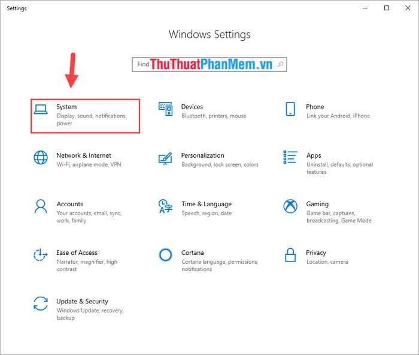Open the Cortana settings title

coord(192,252)
